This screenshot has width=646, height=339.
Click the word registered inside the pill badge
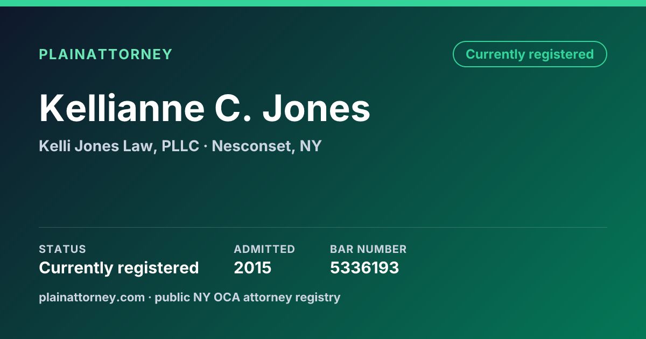[x=561, y=54]
